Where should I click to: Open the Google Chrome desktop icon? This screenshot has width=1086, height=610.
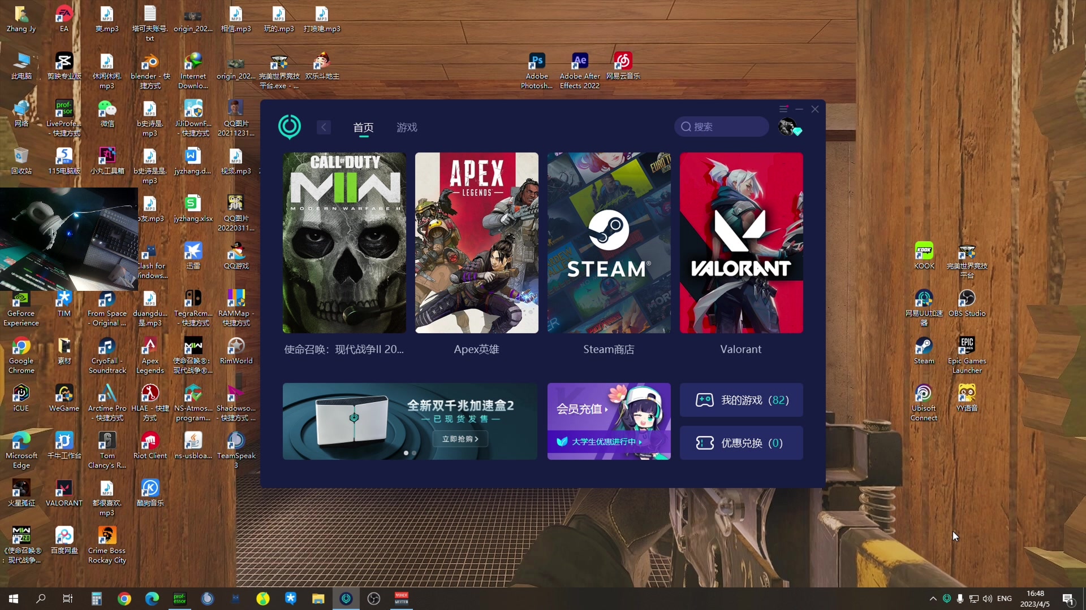(21, 355)
